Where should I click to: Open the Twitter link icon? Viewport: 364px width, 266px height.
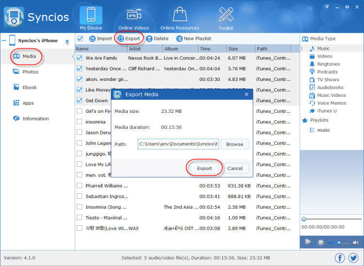(353, 258)
